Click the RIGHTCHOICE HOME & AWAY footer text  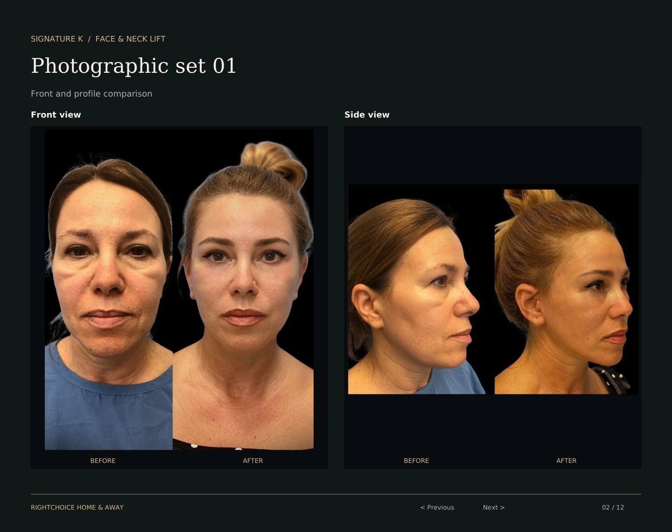pyautogui.click(x=77, y=507)
